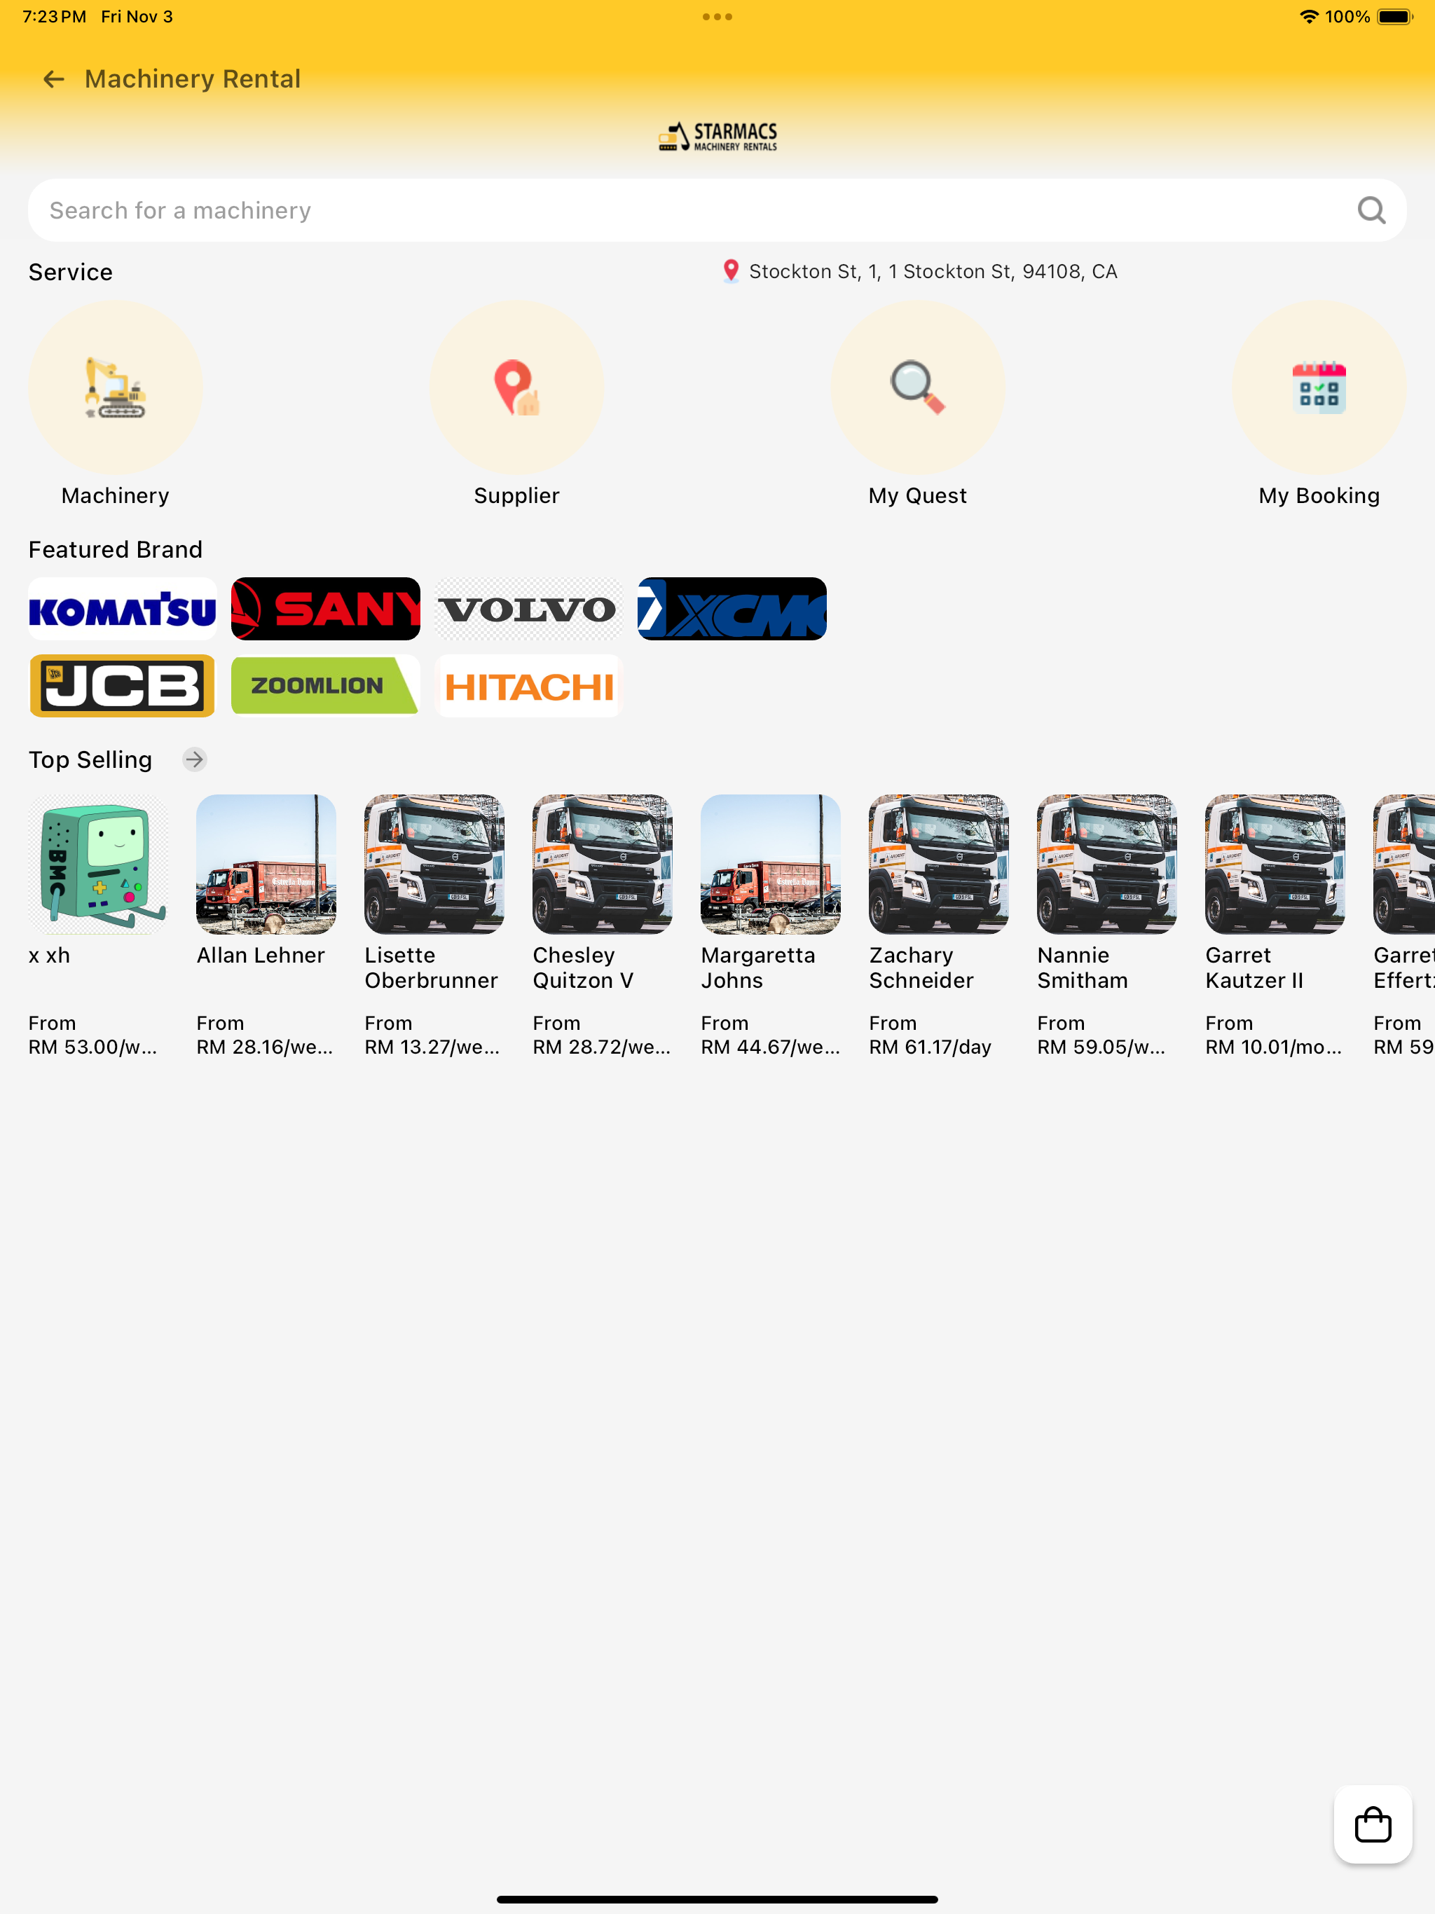Select the Margaretta Johns product name
This screenshot has height=1914, width=1435.
pyautogui.click(x=758, y=968)
